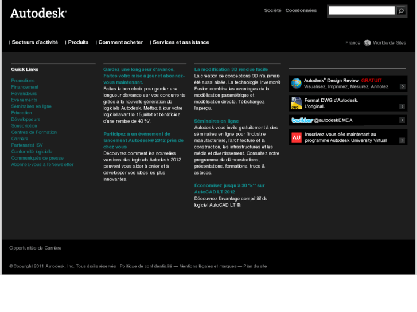Open Autodesk Design Review GRATUIT banner
Viewport: 417px width, 312px height.
348,84
